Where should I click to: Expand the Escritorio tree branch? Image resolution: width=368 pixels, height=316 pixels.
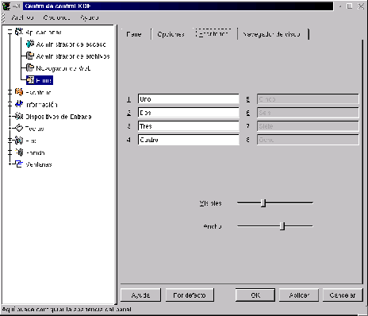[10, 92]
